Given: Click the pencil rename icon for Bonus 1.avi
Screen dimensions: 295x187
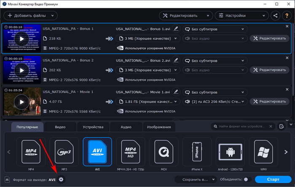Looking at the screenshot, I should pos(176,29).
